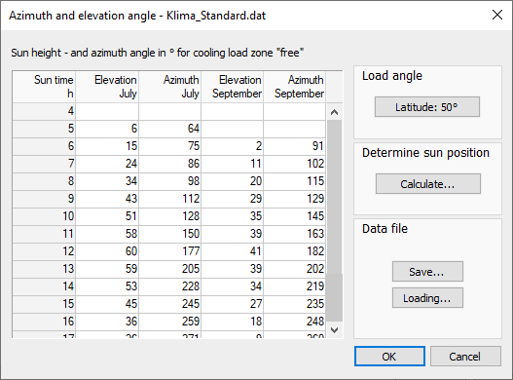Confirm the dialog with OK

[389, 356]
